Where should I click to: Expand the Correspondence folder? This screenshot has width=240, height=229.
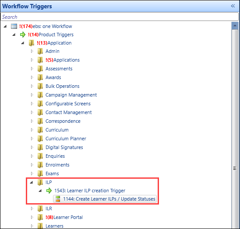point(32,121)
